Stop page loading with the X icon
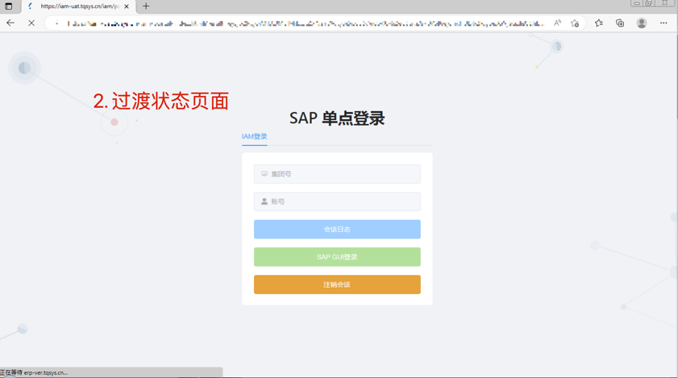The height and width of the screenshot is (378, 678). 31,23
